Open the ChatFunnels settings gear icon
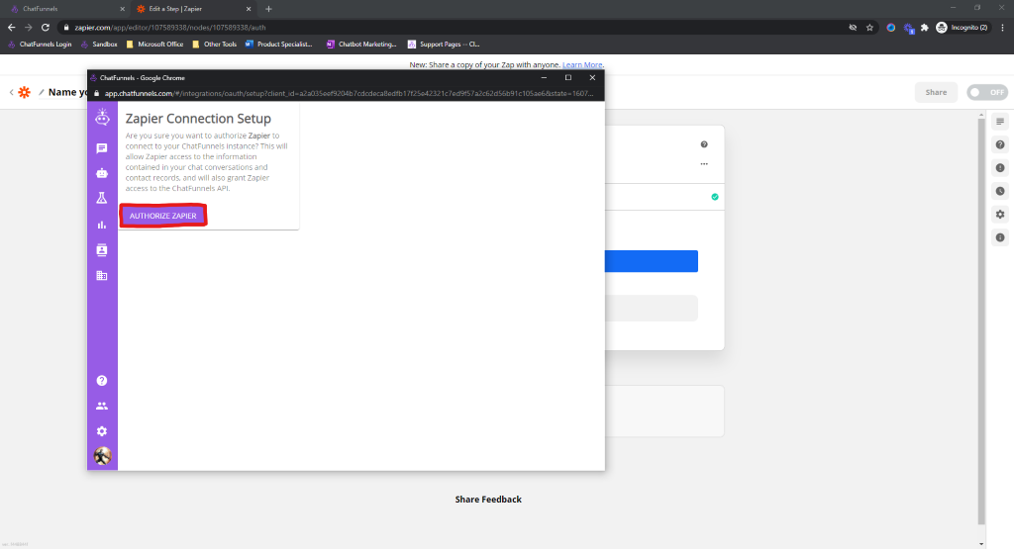Viewport: 1014px width, 549px height. pos(102,431)
